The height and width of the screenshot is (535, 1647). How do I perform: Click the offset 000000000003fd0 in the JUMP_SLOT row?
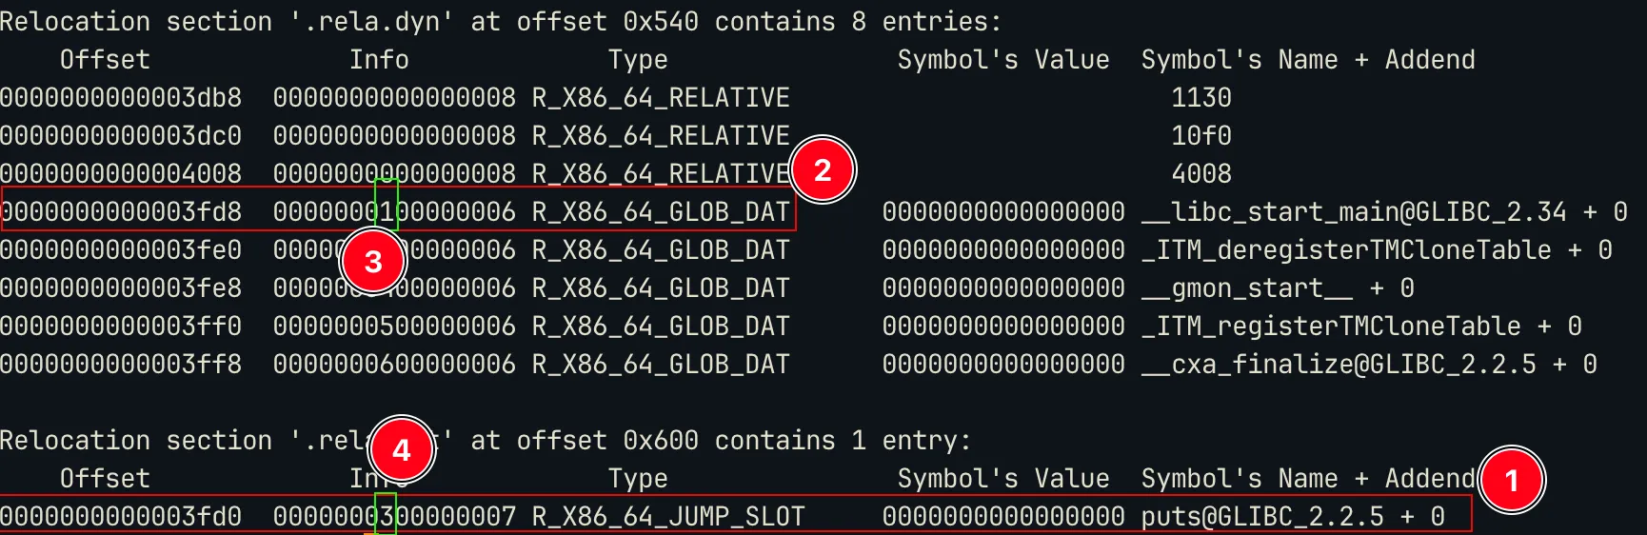tap(121, 517)
